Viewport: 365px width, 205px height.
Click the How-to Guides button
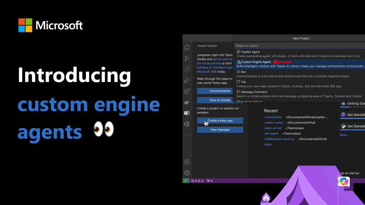[x=220, y=100]
